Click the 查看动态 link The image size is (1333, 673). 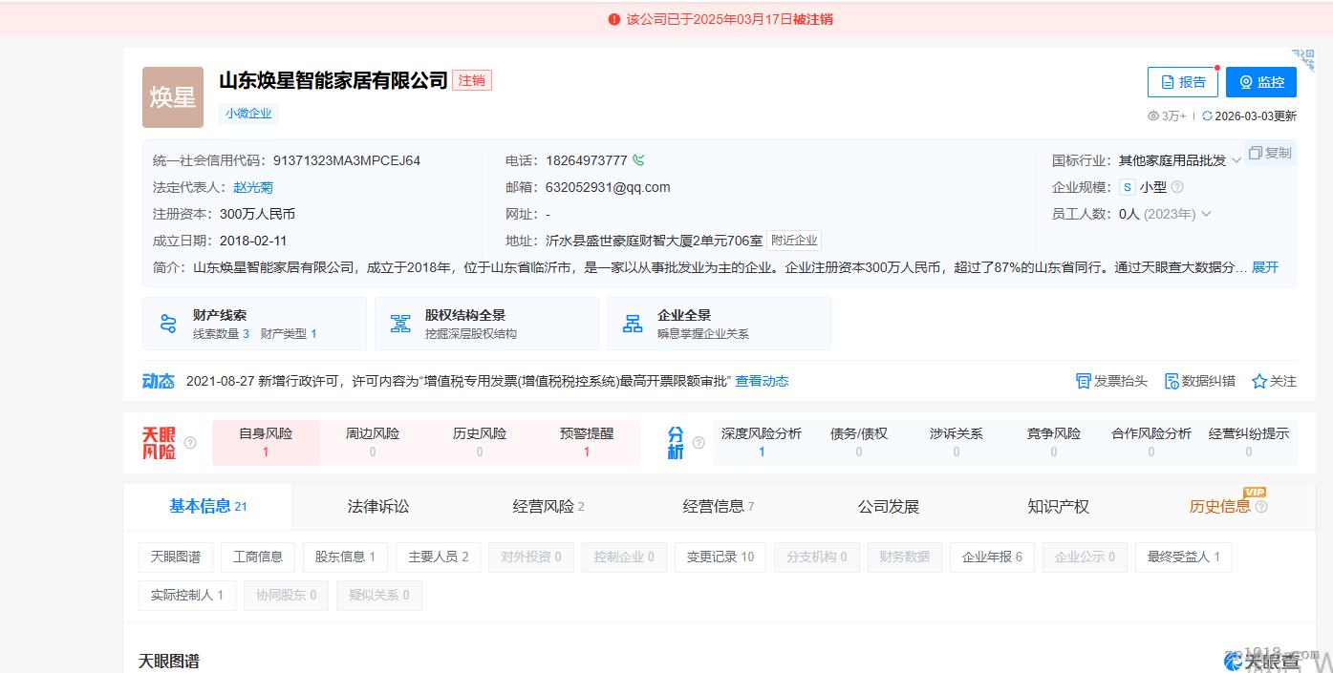pyautogui.click(x=762, y=381)
